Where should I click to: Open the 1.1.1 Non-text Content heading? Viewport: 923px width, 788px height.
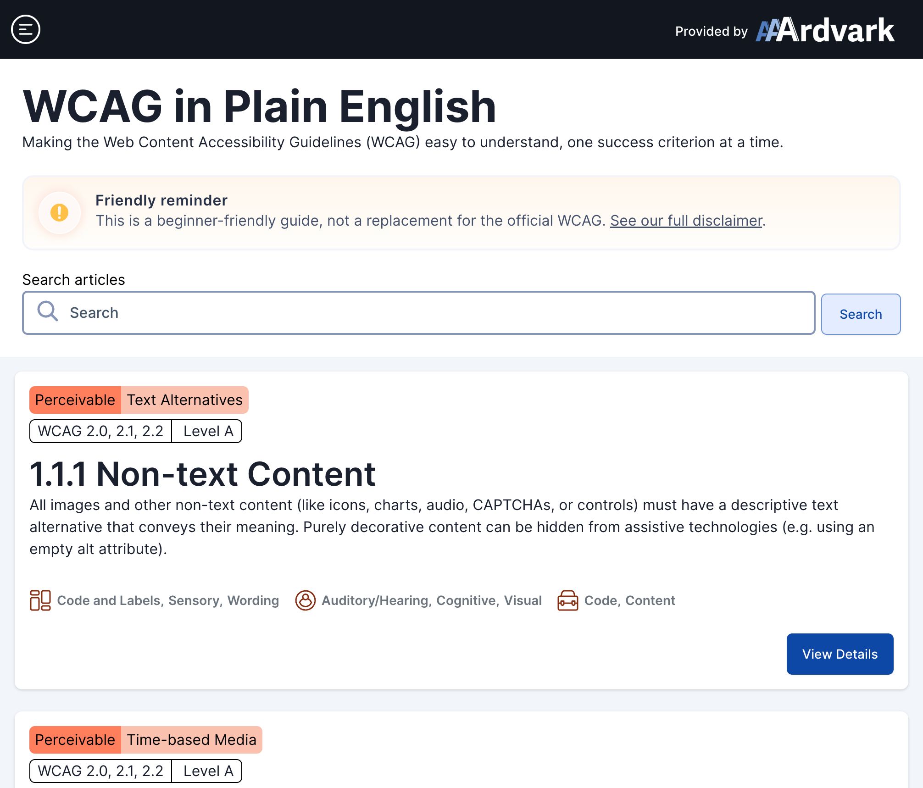[x=203, y=474]
